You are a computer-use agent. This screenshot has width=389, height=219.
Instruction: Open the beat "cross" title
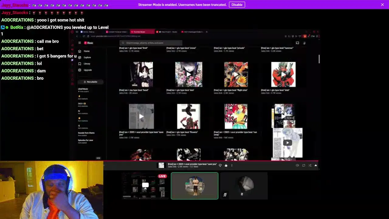click(x=181, y=48)
